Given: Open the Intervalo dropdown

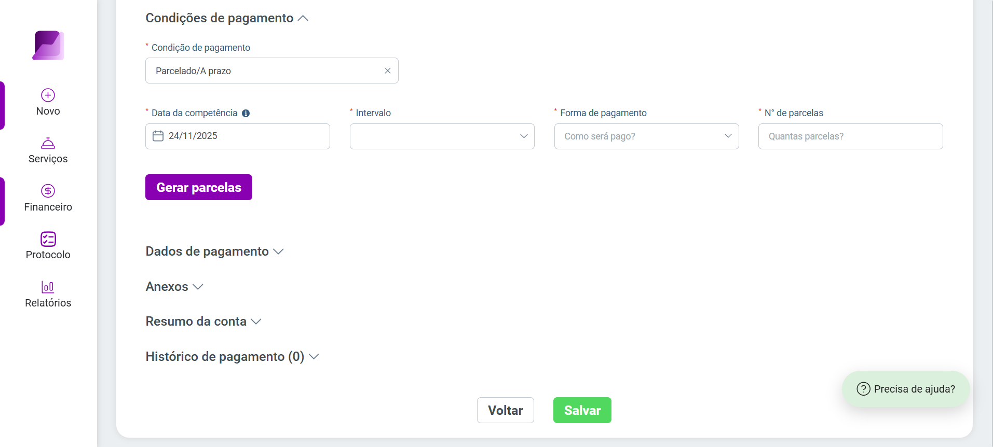Looking at the screenshot, I should coord(442,136).
